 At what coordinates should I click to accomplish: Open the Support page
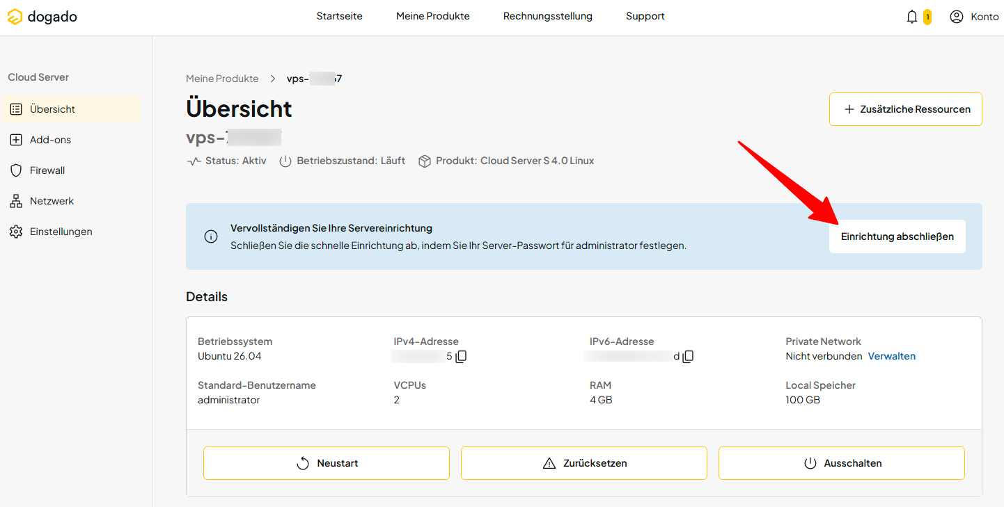pos(645,16)
